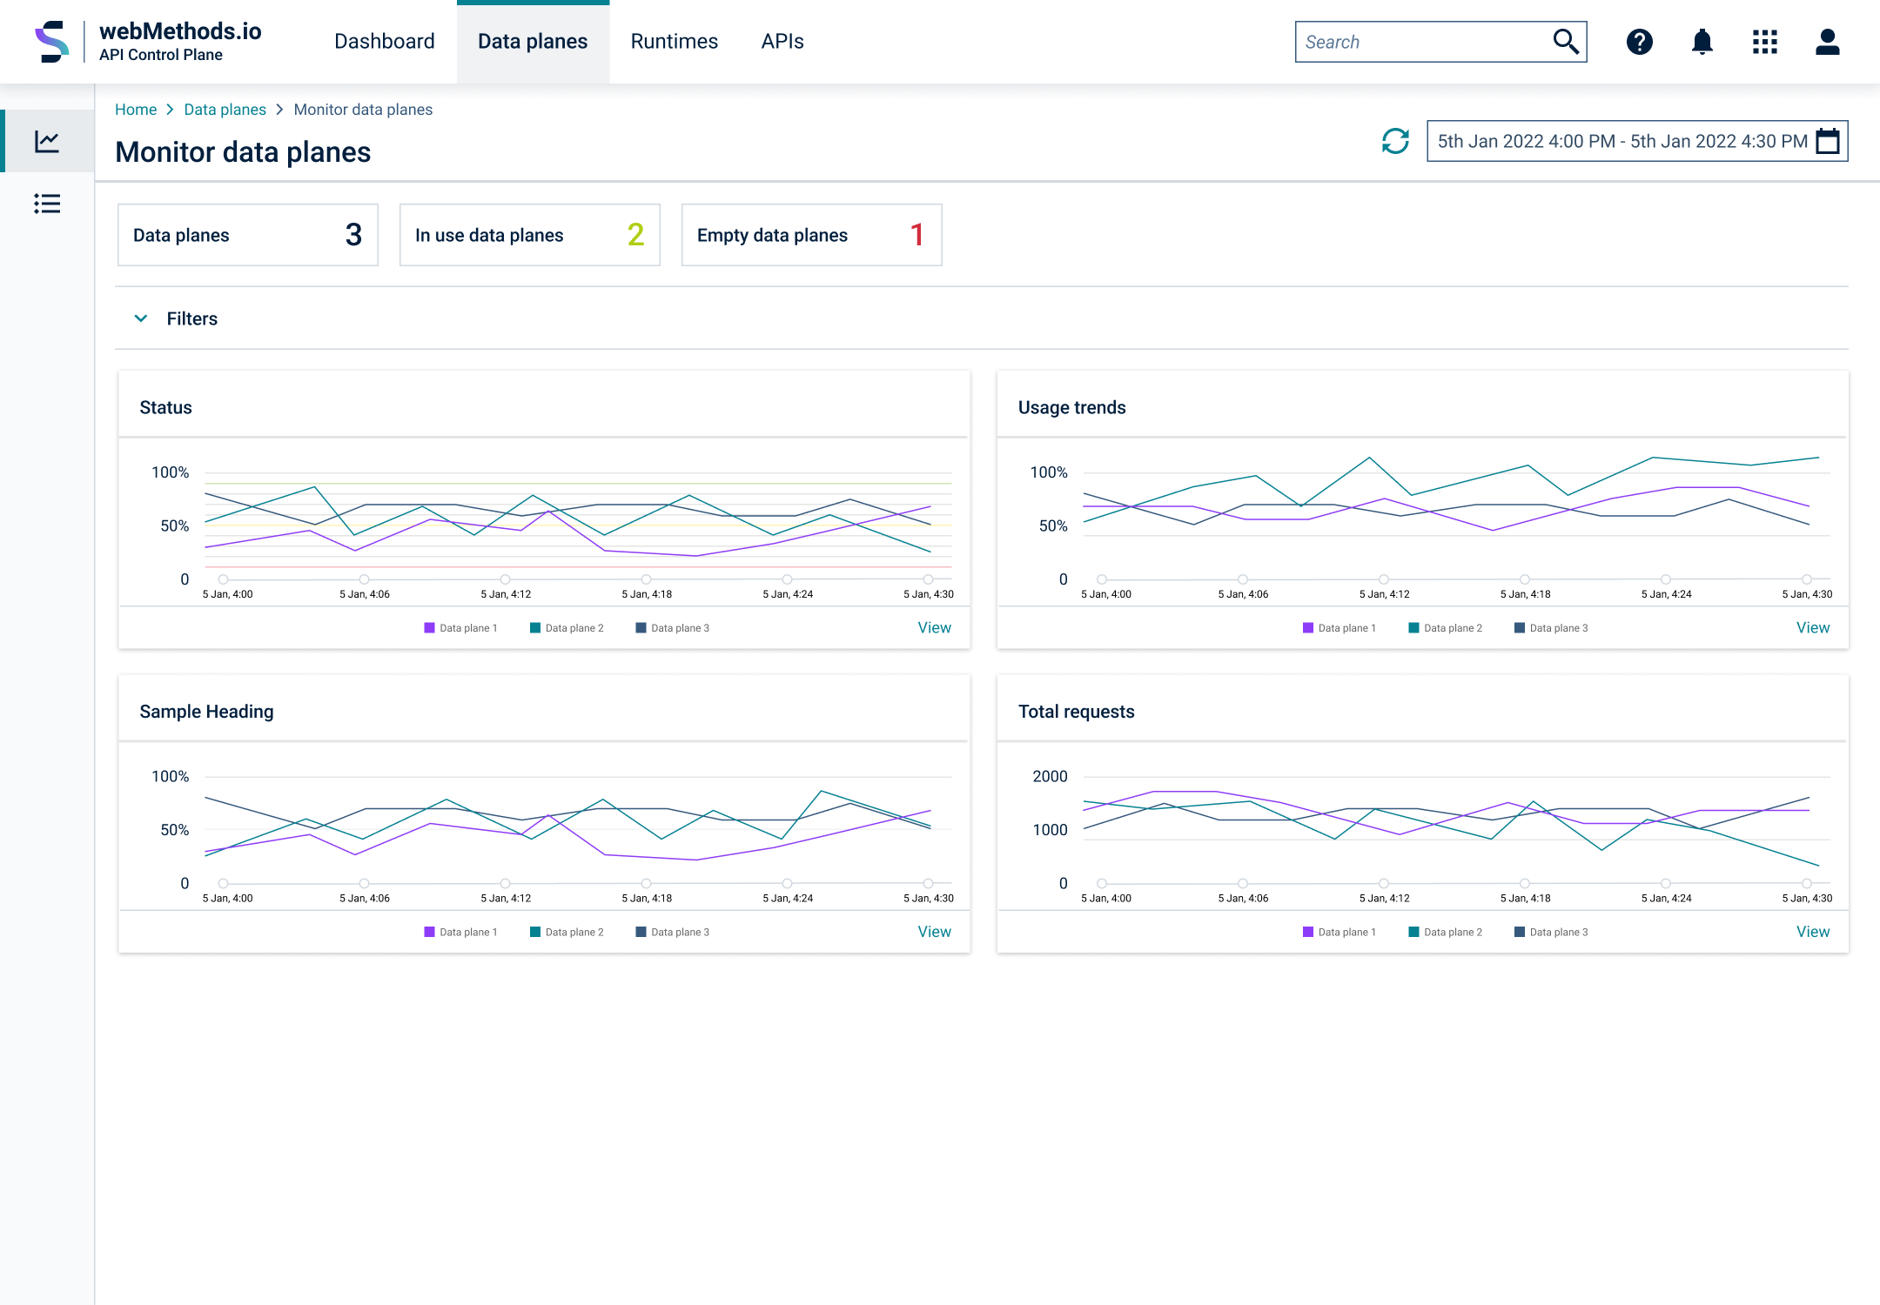
Task: Click the notifications bell icon
Action: tap(1702, 40)
